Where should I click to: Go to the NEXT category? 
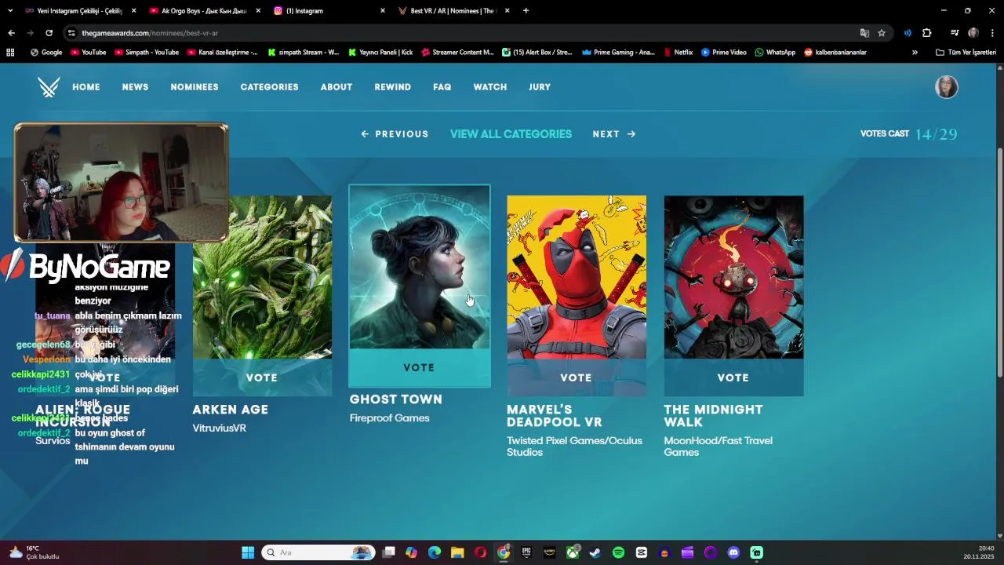click(x=614, y=134)
